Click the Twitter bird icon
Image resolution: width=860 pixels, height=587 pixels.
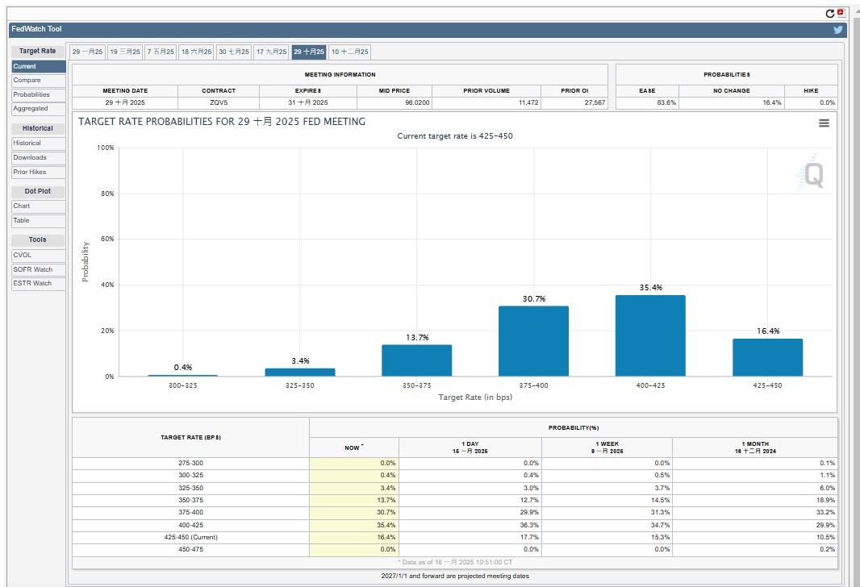point(838,30)
